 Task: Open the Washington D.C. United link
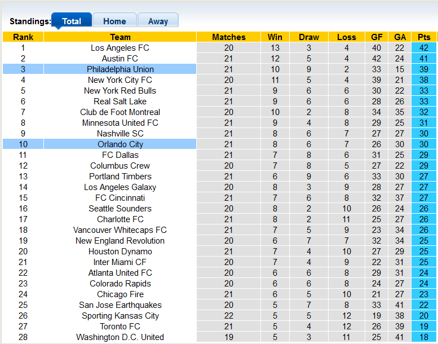(x=120, y=337)
